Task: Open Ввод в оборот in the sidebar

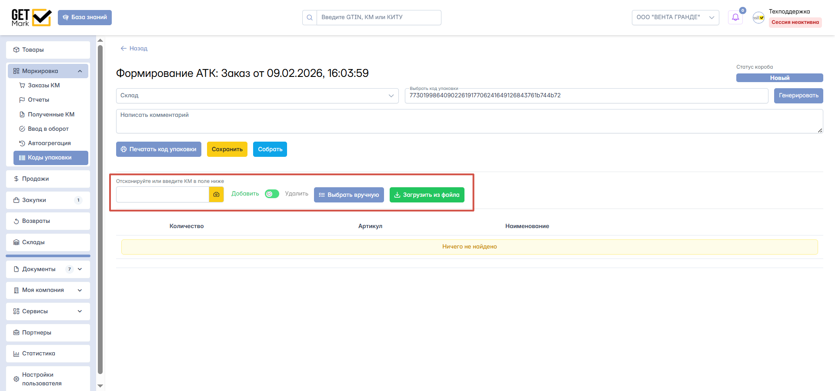Action: 51,129
